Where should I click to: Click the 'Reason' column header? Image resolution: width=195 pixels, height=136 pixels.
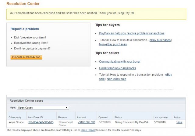point(62,117)
